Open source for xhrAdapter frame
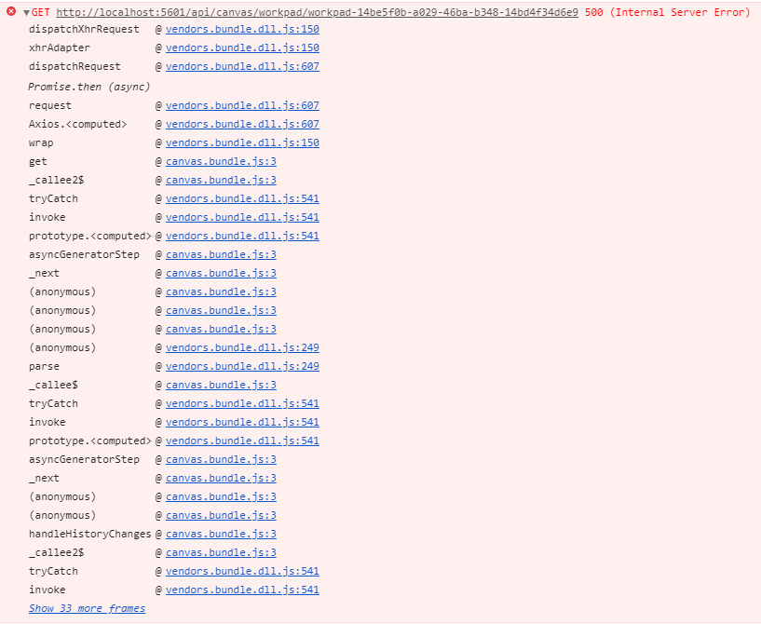The image size is (761, 624). click(243, 47)
